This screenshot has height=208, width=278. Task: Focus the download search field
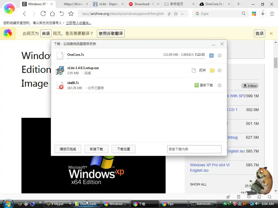click(194, 149)
